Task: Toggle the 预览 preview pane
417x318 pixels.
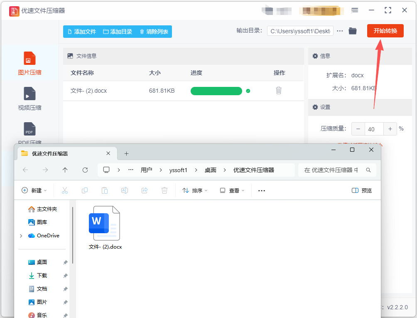Action: (x=361, y=190)
